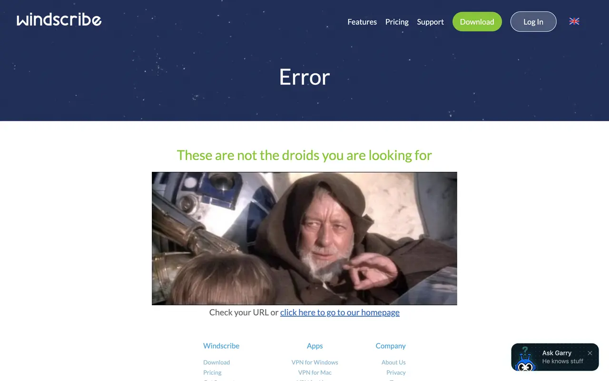Click the 'Check your URL or' text
Viewport: 609px width, 381px height.
[244, 312]
